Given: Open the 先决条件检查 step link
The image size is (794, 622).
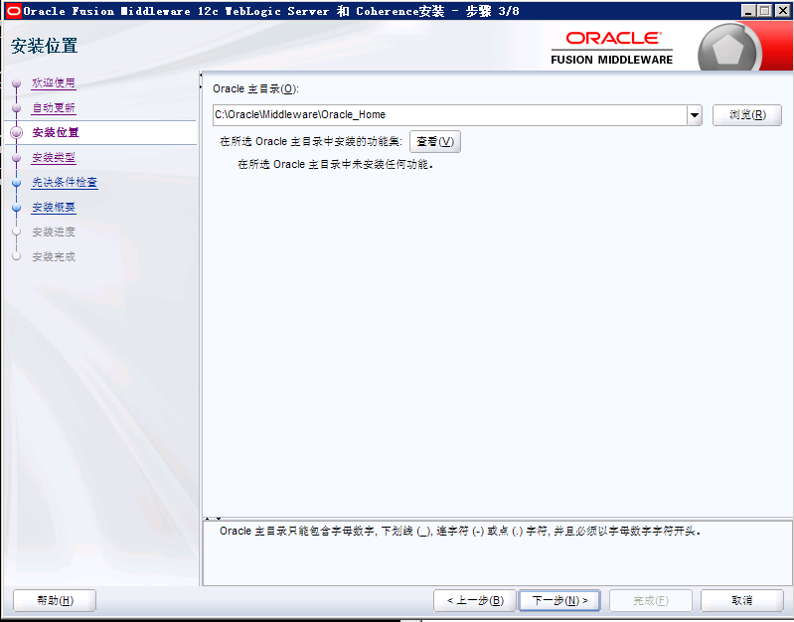Looking at the screenshot, I should [65, 182].
